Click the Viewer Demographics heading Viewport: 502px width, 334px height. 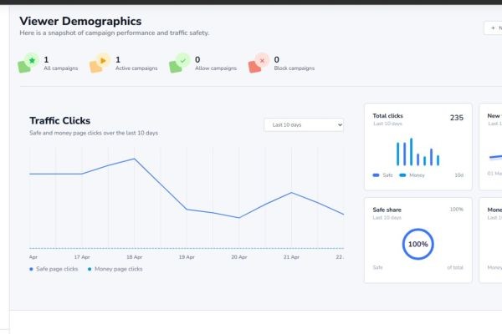(80, 22)
